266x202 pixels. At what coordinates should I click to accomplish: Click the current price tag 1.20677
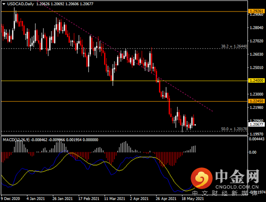tap(256, 125)
